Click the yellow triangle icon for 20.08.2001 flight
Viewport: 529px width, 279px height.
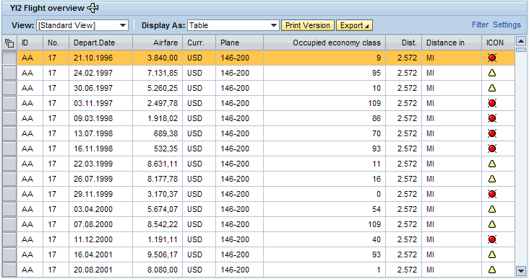492,270
